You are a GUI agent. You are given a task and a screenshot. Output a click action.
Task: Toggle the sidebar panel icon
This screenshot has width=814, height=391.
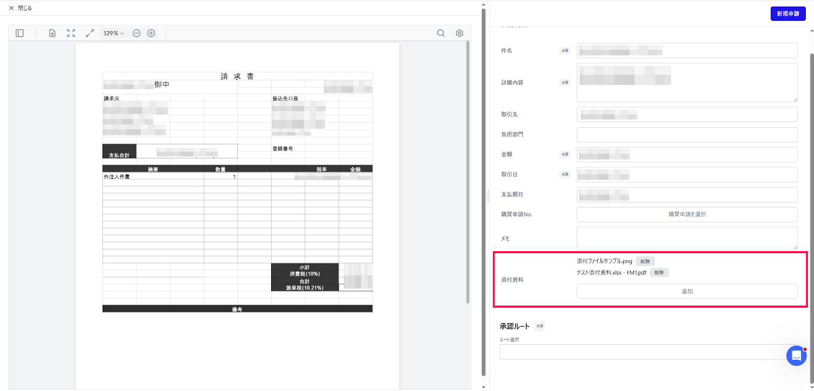[20, 33]
